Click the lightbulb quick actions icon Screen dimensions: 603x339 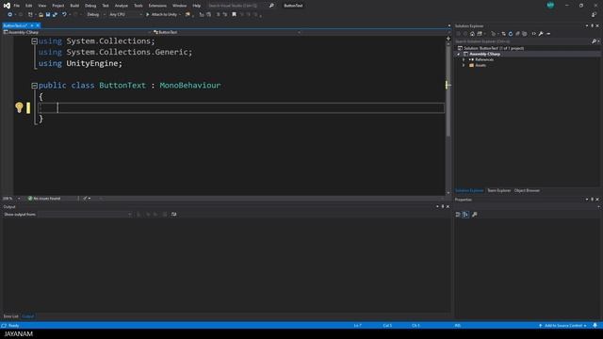(19, 107)
